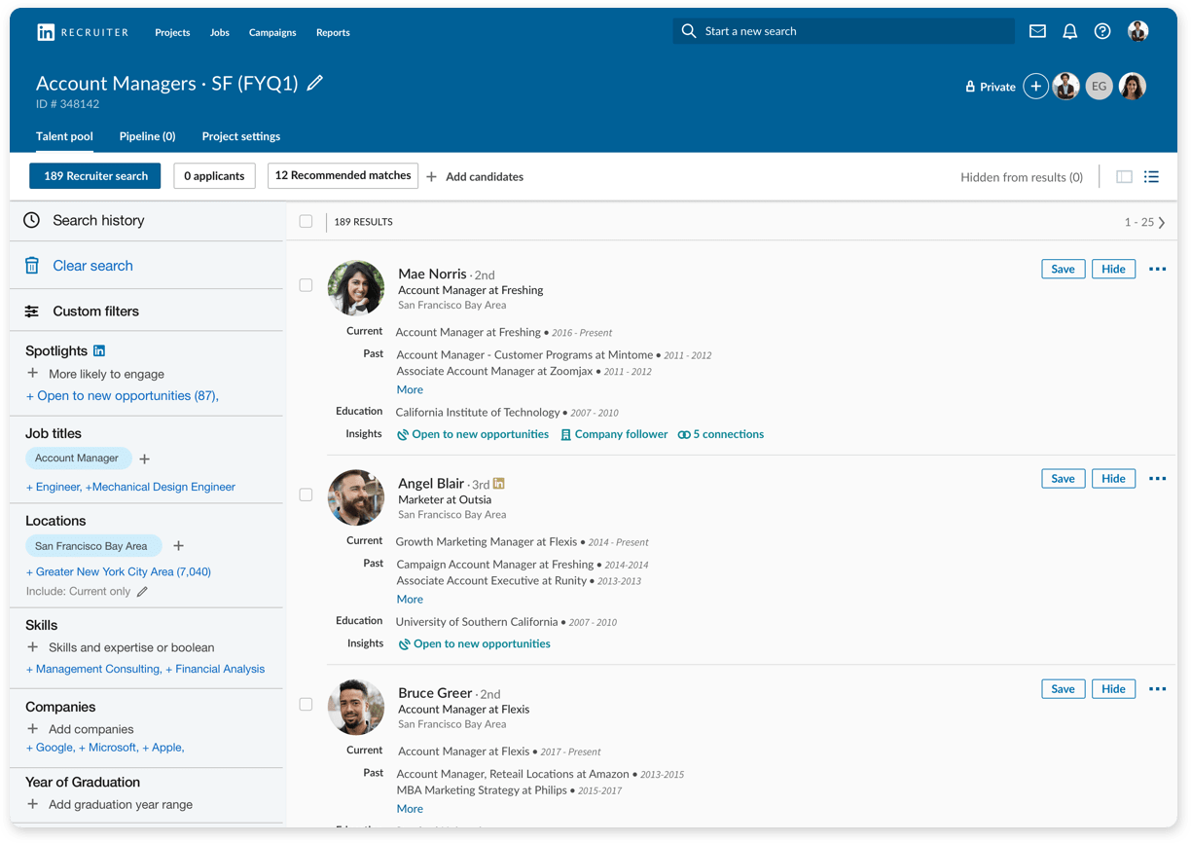Click the Search history clock icon
Viewport: 1191px width, 843px height.
coord(32,220)
